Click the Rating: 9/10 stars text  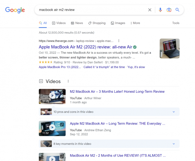pyautogui.click(x=54, y=62)
